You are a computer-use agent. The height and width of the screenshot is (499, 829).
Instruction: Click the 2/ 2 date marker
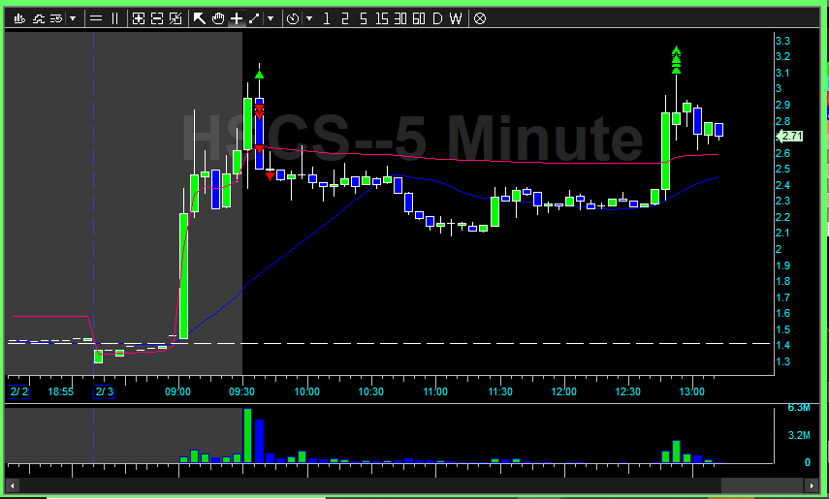[18, 391]
